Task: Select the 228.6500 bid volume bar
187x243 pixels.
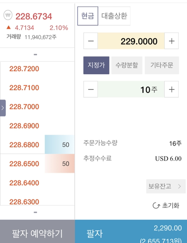Action: pyautogui.click(x=60, y=164)
